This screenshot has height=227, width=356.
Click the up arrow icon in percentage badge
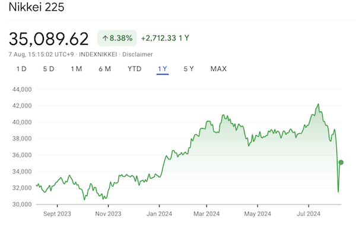pos(105,38)
